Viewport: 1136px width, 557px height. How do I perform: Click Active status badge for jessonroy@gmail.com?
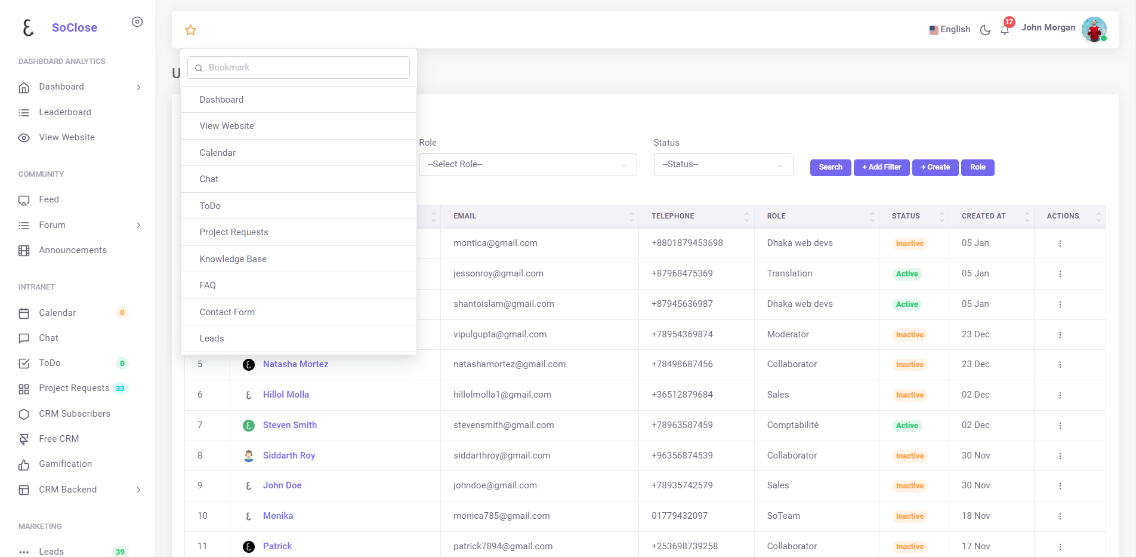click(907, 274)
